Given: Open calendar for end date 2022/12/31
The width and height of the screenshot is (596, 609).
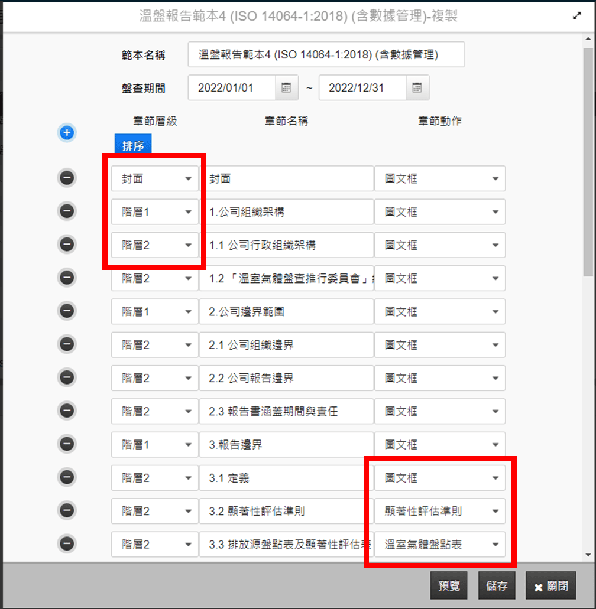Looking at the screenshot, I should point(417,88).
